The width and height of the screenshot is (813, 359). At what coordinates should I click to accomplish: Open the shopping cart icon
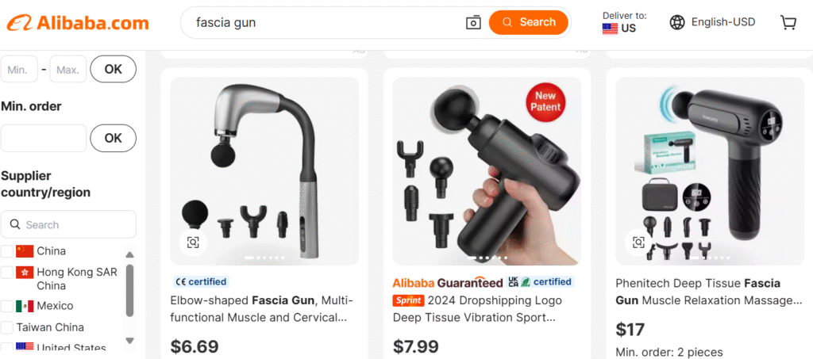pyautogui.click(x=788, y=22)
